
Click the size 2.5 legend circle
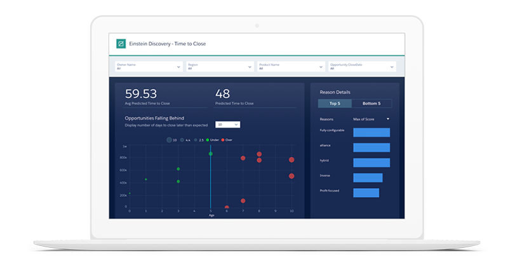196,140
